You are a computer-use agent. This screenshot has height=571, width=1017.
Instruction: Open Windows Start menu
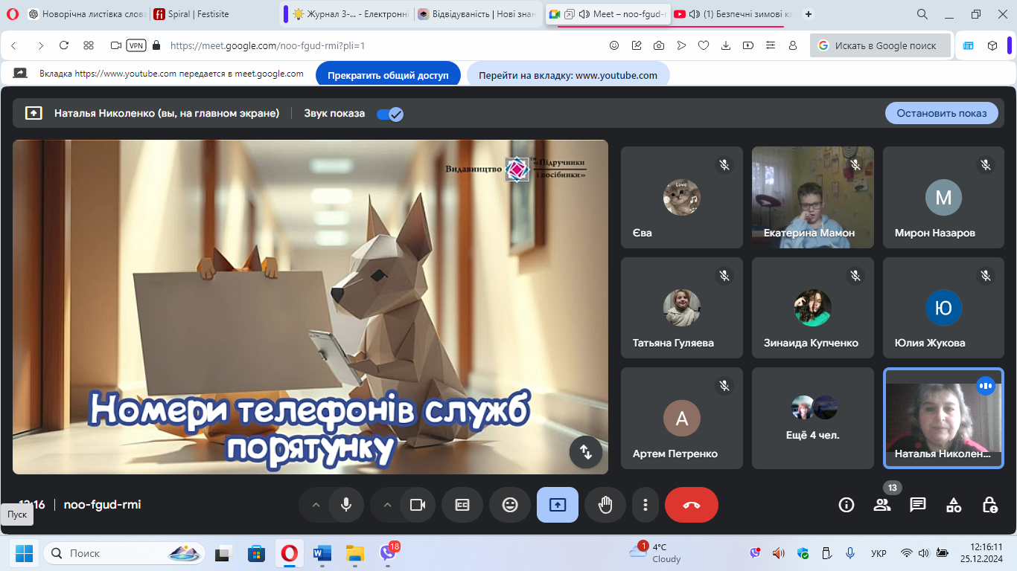24,553
